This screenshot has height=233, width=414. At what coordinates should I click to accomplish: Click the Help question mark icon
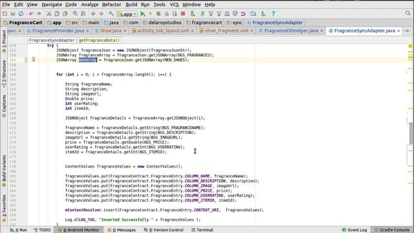pos(273,14)
